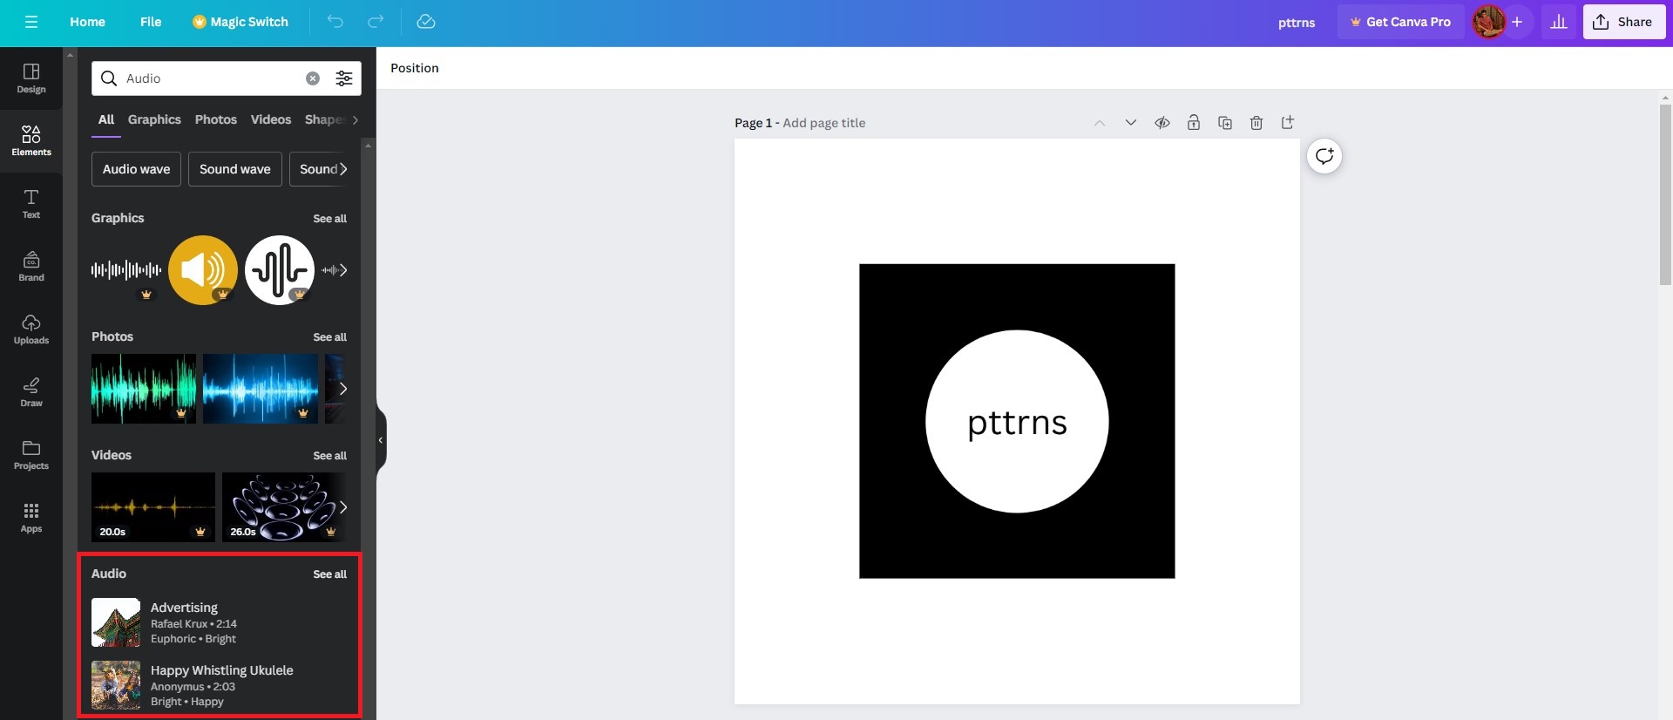See all Audio results

pos(329,574)
